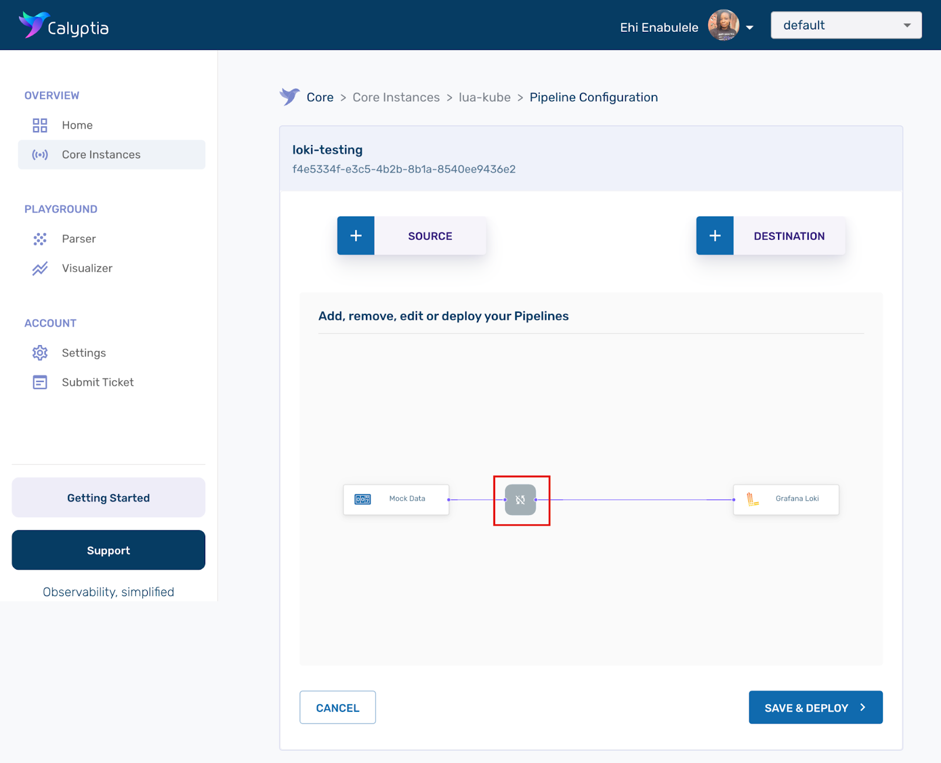Open the Home dashboard icon

(x=40, y=125)
